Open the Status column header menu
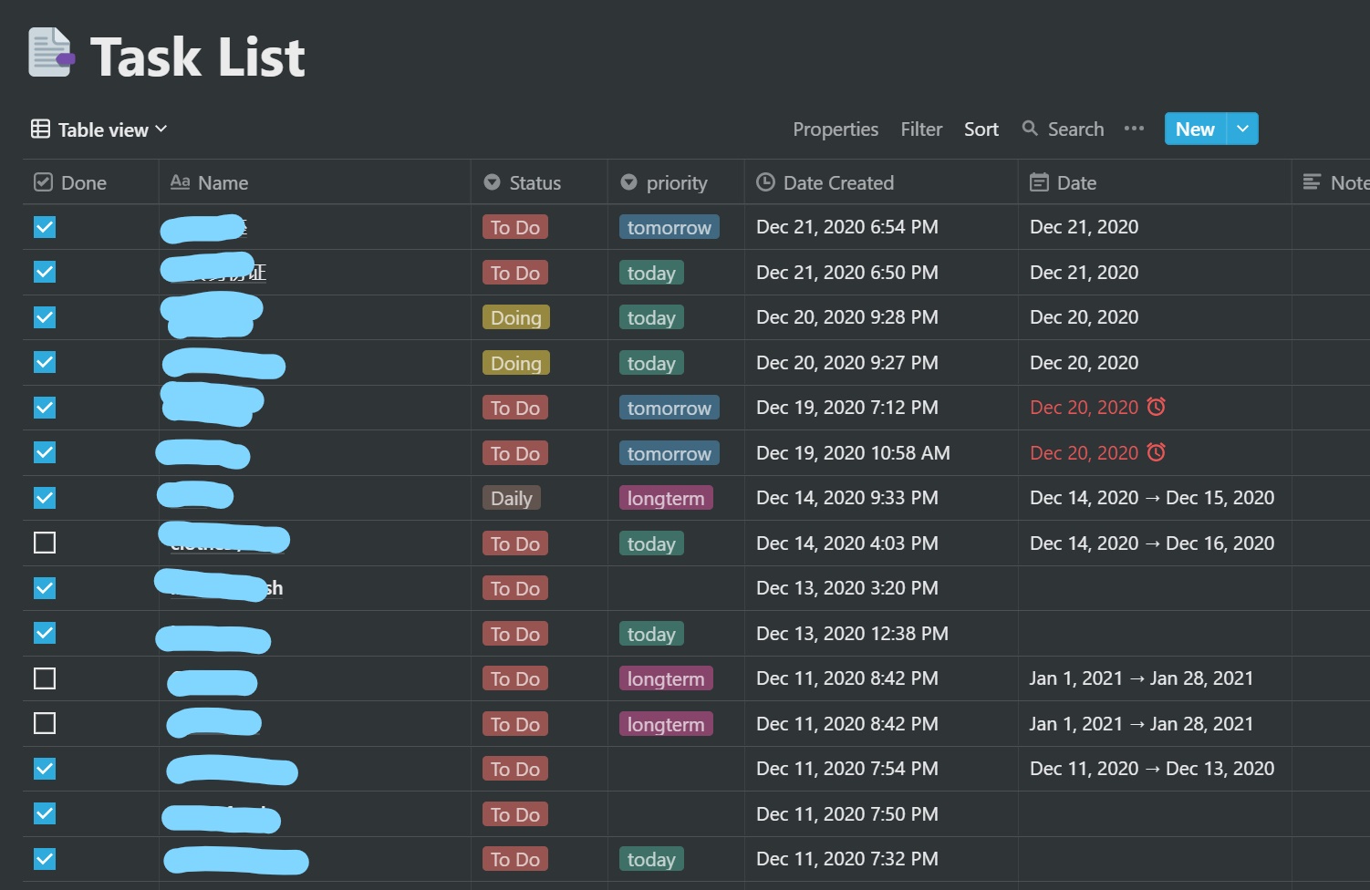This screenshot has height=890, width=1370. [535, 182]
